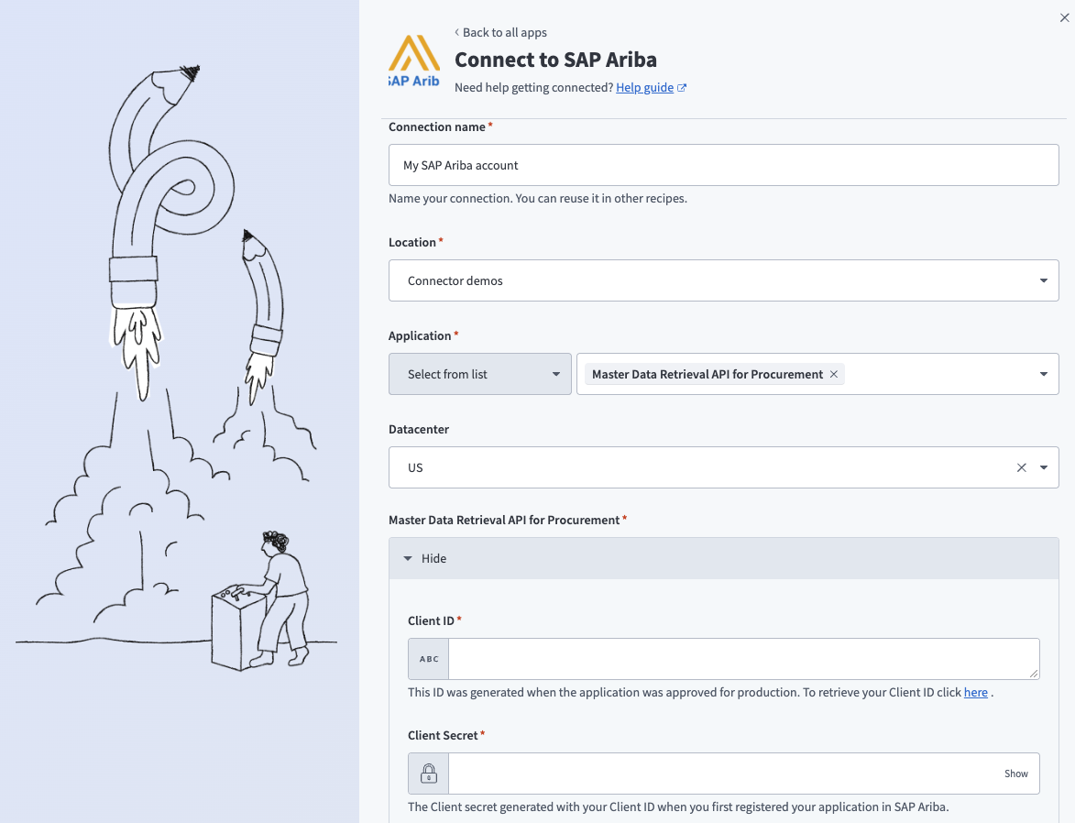1075x823 pixels.
Task: Clear the US datacenter selection
Action: tap(1021, 467)
